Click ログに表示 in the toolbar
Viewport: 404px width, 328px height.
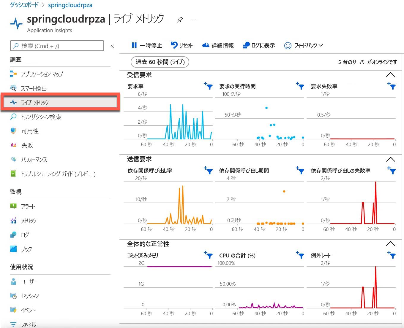[259, 45]
